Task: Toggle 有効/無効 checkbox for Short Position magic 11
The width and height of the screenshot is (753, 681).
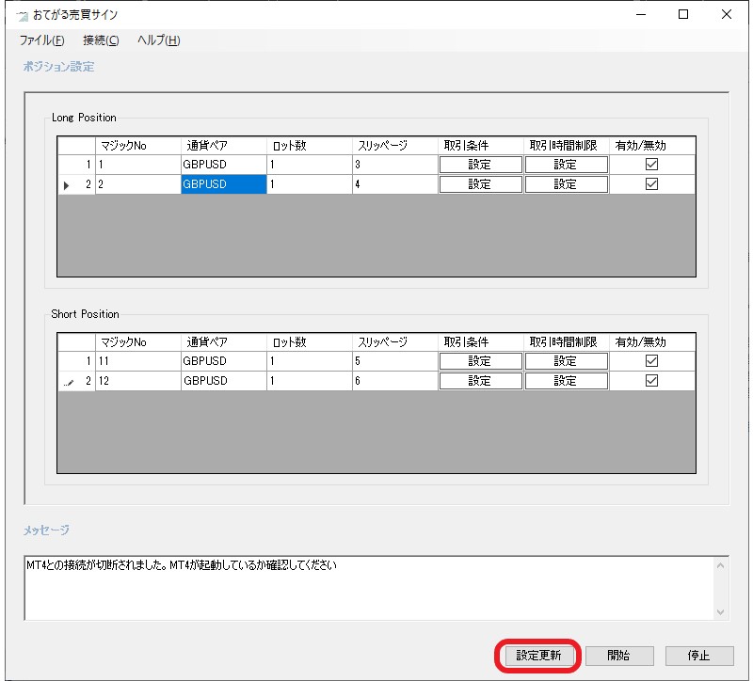Action: [651, 361]
